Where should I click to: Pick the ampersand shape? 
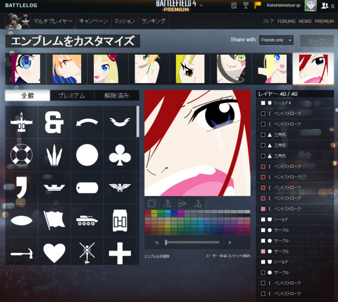(x=54, y=122)
